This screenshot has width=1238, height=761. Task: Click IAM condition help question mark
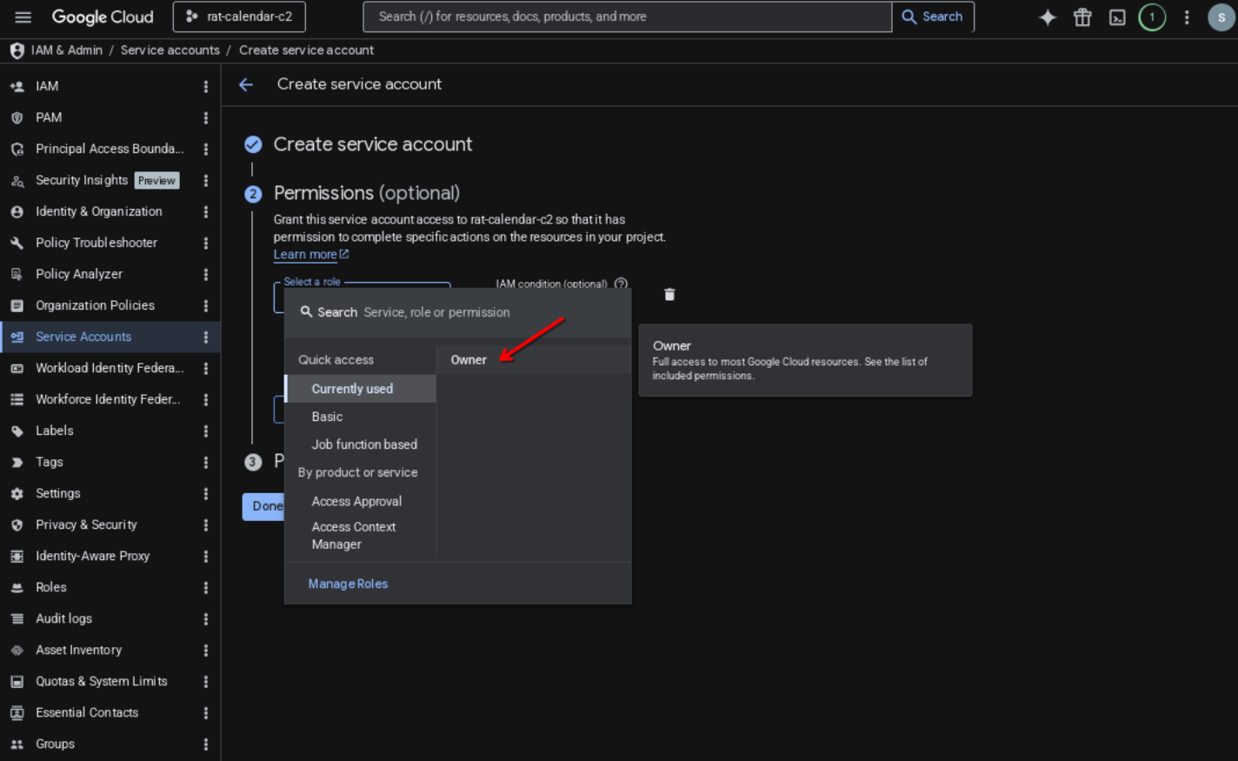coord(621,284)
